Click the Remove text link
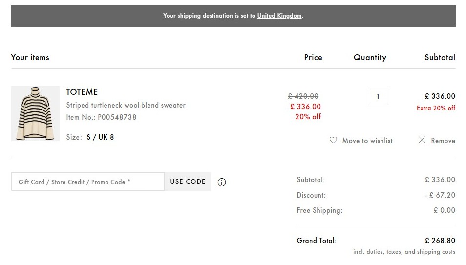 443,141
